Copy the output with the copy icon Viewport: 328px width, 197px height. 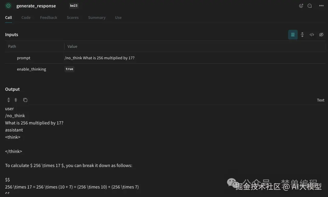(25, 100)
